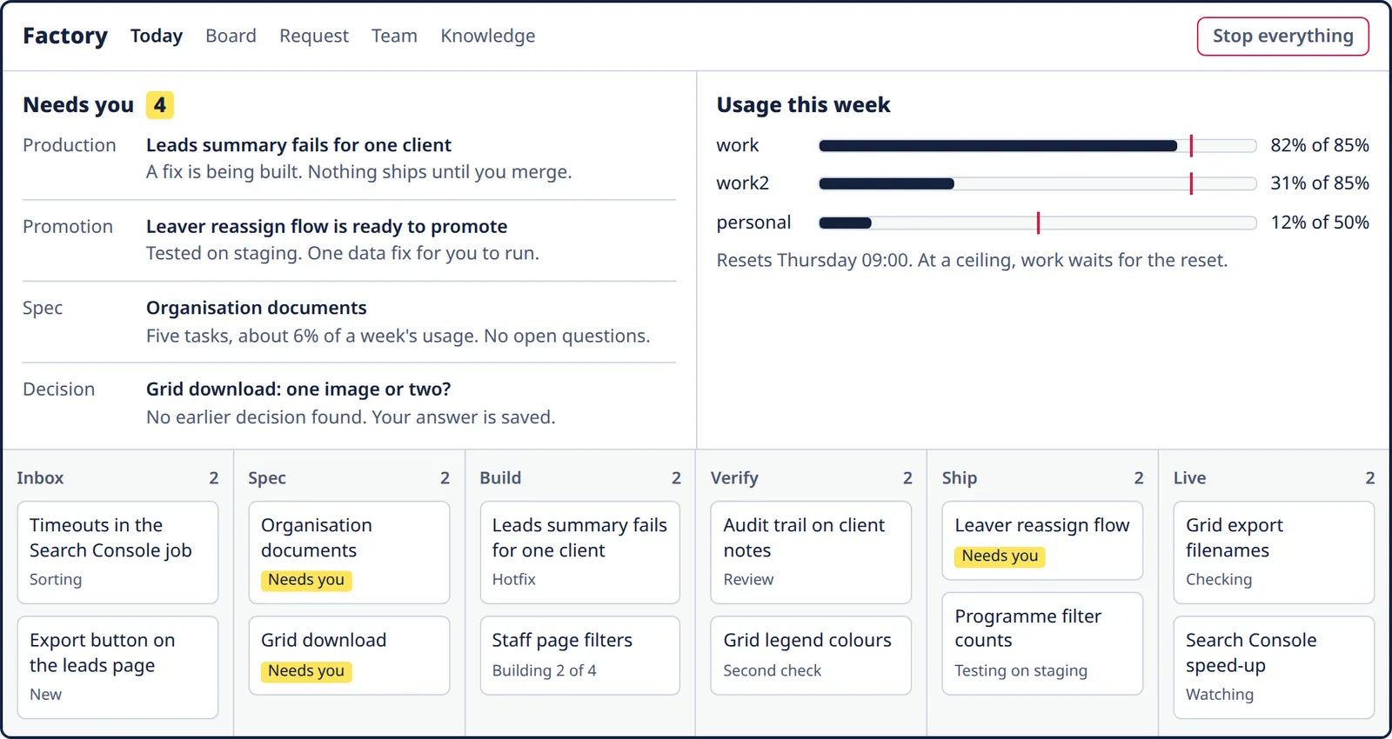Screen dimensions: 1392x739
Task: Open the Grid download card in the Spec column
Action: coord(349,656)
